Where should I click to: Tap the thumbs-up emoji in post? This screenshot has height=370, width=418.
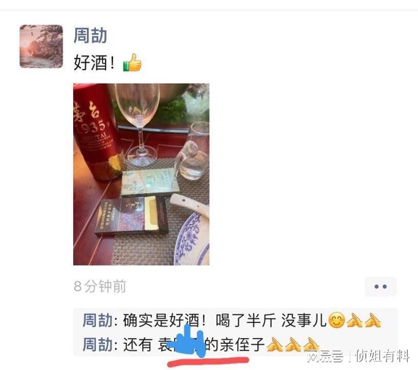click(132, 63)
